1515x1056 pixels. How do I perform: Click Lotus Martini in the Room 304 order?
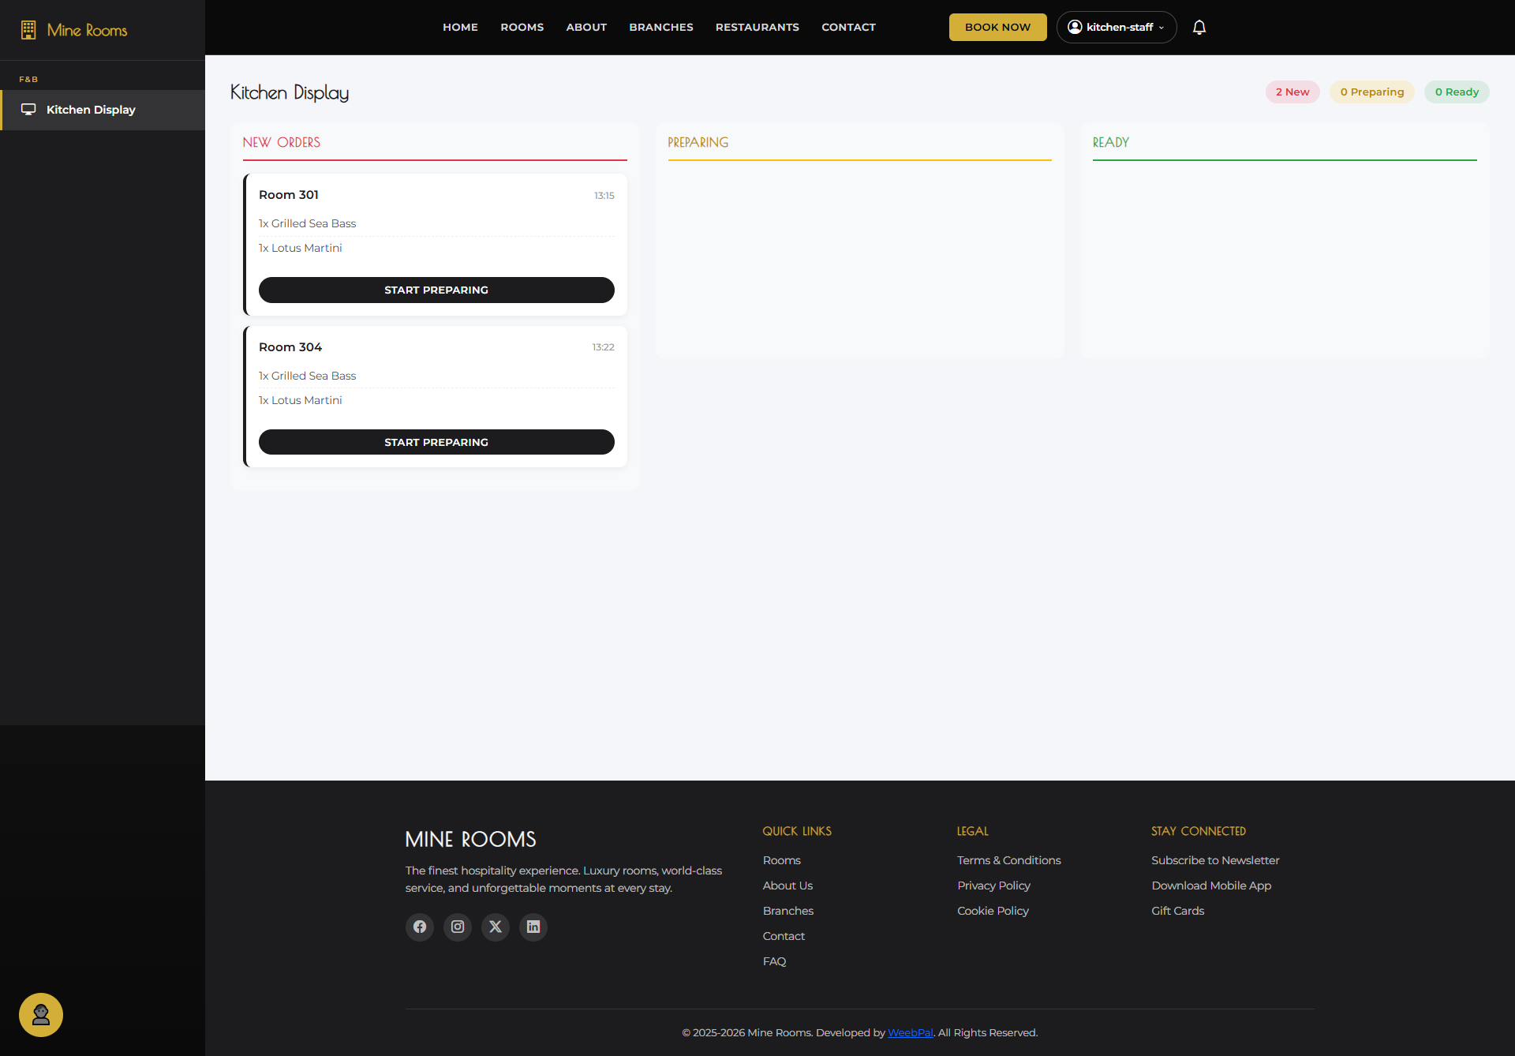(301, 400)
